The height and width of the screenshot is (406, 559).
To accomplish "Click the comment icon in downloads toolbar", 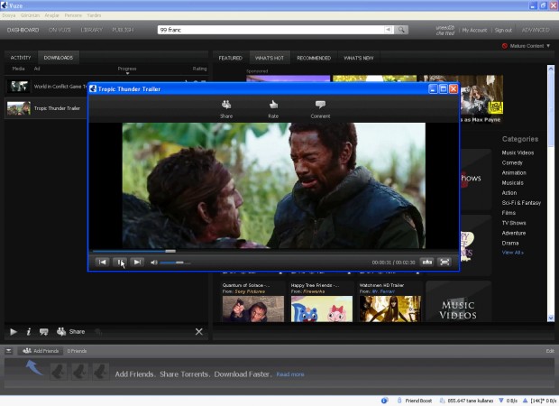I will click(x=44, y=332).
